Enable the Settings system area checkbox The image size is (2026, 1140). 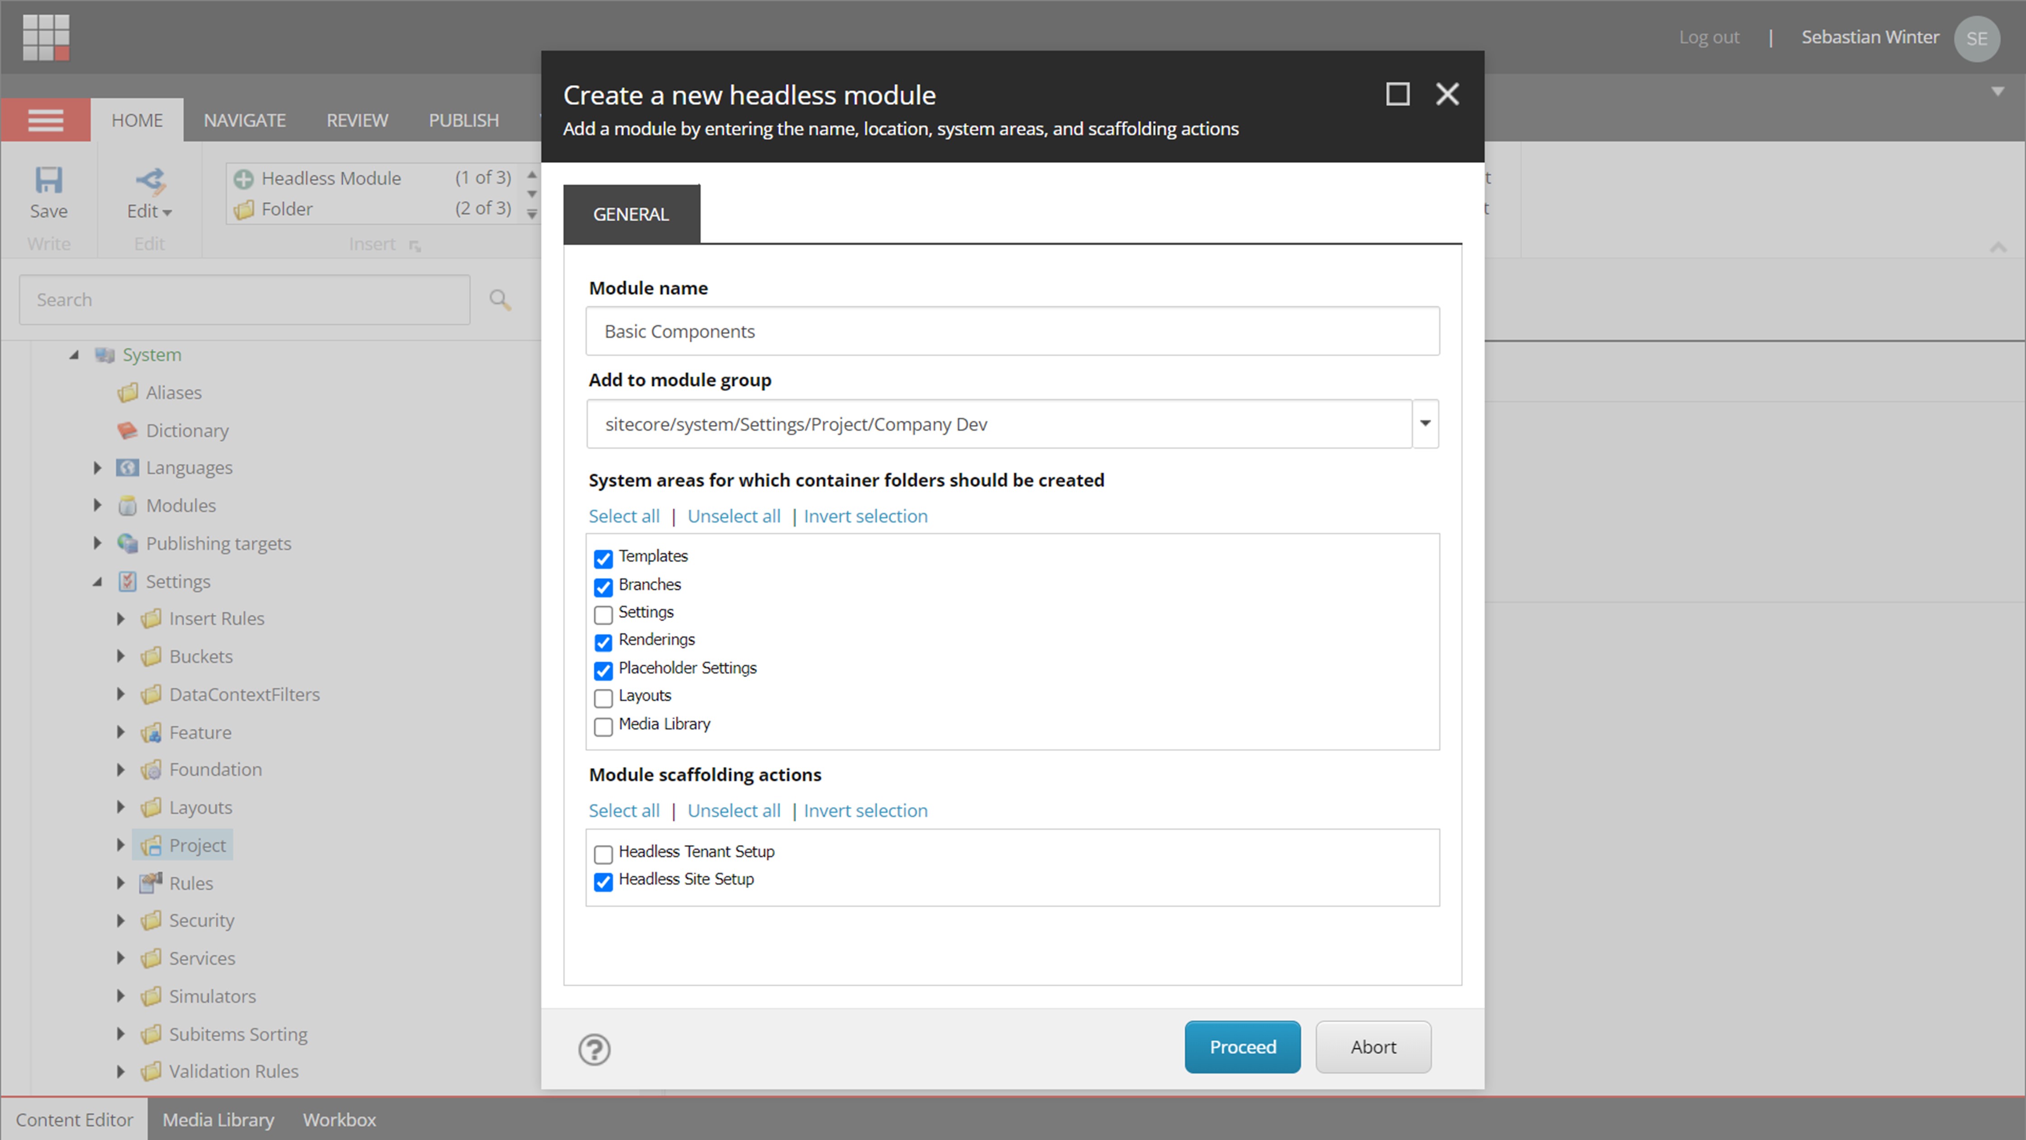coord(603,615)
